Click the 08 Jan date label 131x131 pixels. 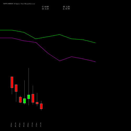point(24,125)
